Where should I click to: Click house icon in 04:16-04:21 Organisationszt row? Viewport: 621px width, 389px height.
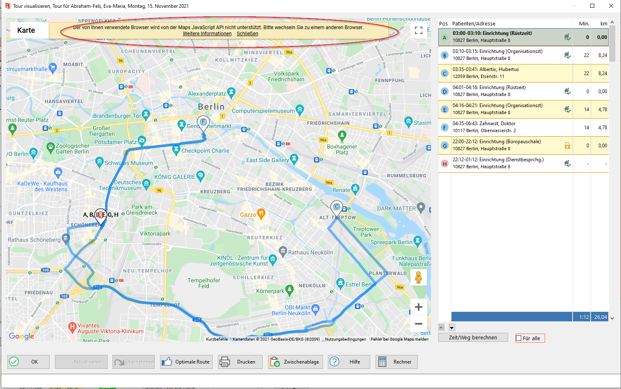click(x=567, y=109)
